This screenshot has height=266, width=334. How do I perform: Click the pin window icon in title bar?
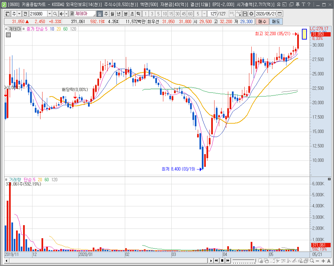tap(298, 4)
